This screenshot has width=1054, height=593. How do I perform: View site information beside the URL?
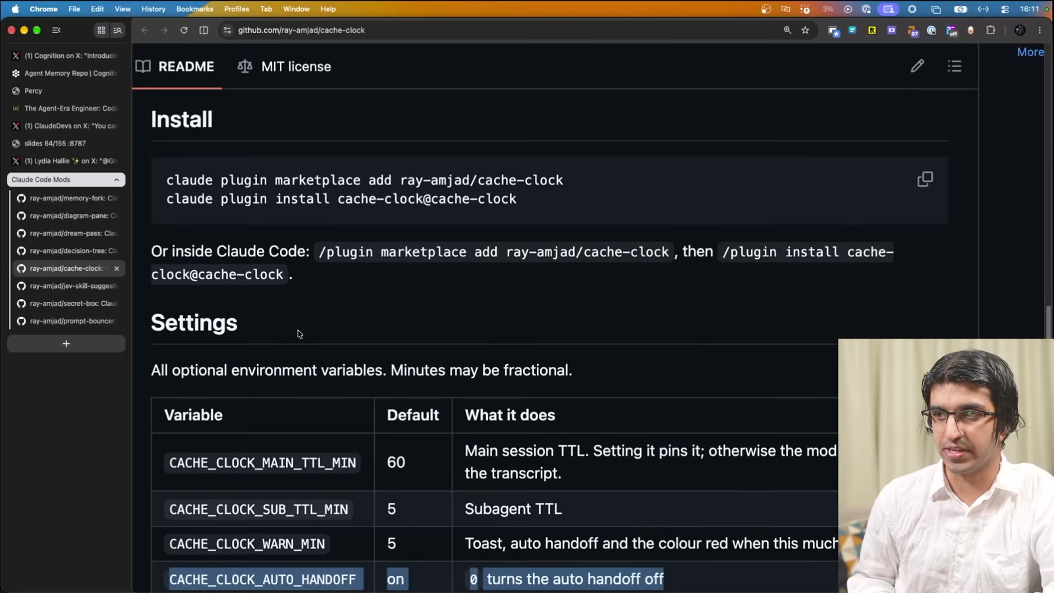click(x=227, y=30)
